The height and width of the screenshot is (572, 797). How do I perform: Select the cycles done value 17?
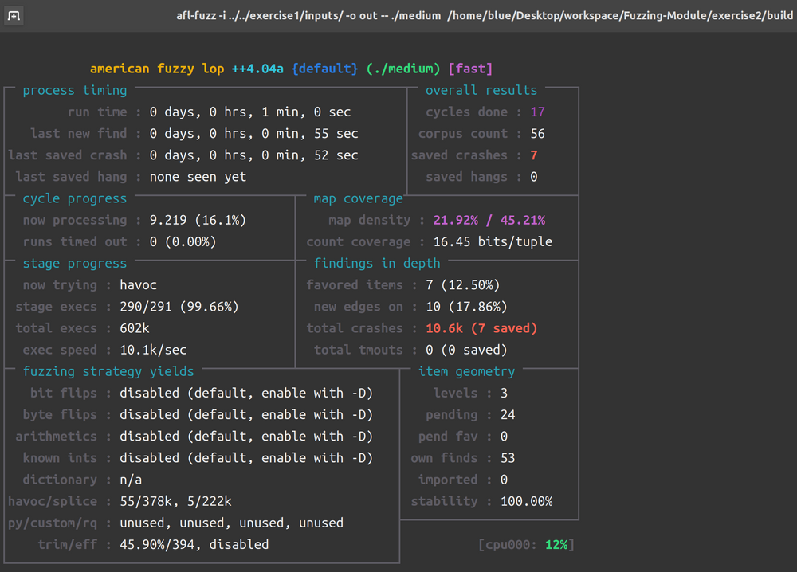(x=537, y=112)
